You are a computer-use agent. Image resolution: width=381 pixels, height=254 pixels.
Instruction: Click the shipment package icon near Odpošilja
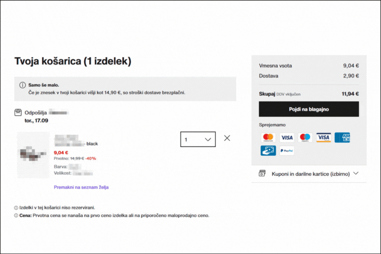(x=18, y=112)
